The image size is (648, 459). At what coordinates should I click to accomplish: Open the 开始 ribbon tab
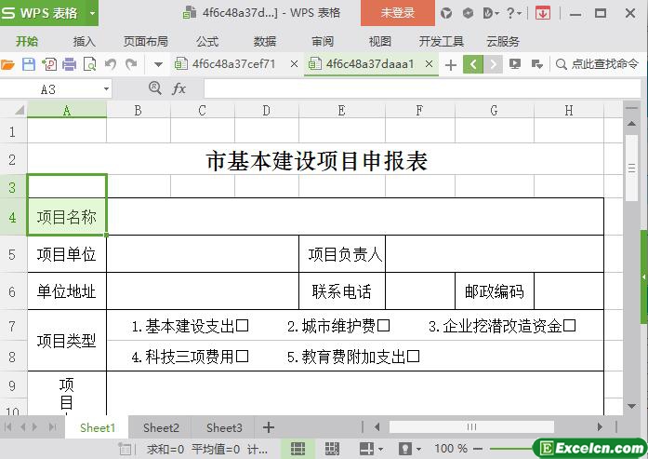(27, 41)
